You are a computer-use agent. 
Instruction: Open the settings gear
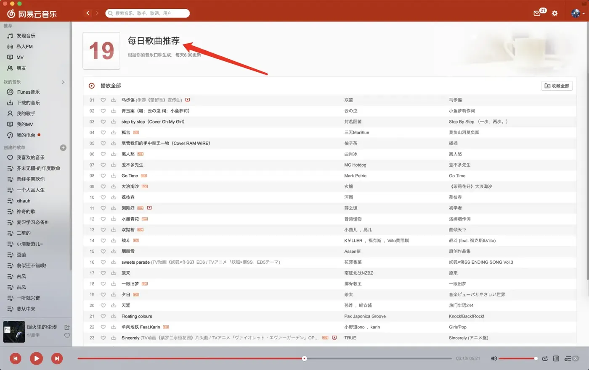pos(555,13)
